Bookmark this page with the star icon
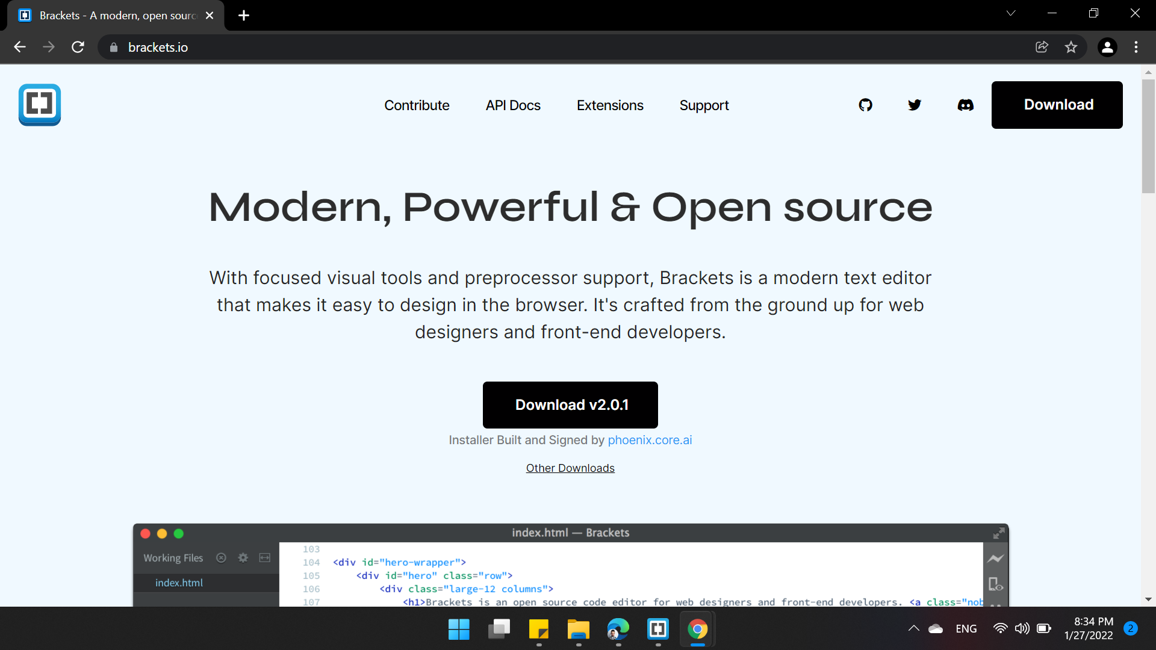 point(1071,47)
